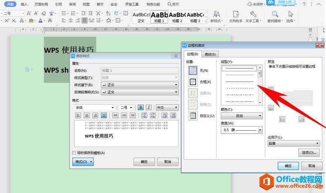Select the Borders (边框) tab

[192, 54]
